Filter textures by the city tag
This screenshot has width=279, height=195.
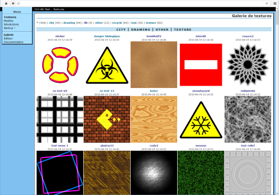52,23
